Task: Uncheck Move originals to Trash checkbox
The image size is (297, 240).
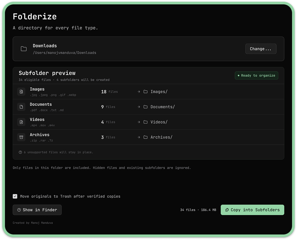Action: tap(15, 196)
